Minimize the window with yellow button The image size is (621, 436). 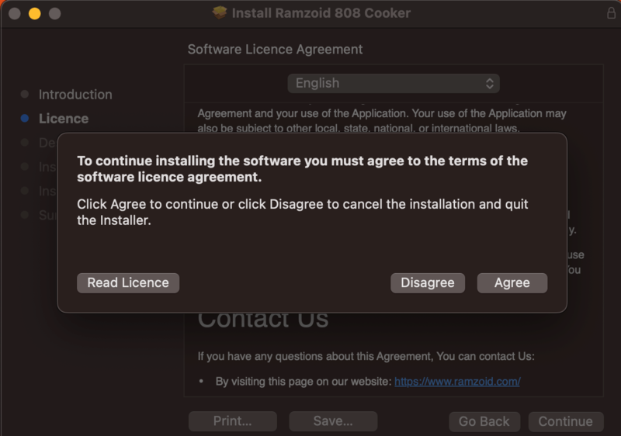coord(34,13)
